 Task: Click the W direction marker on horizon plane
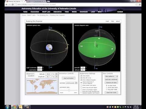coord(82,46)
